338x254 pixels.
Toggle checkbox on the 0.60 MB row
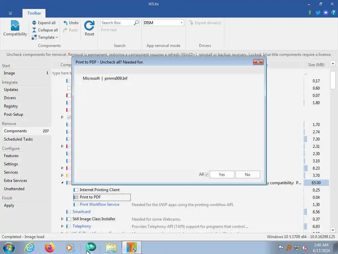click(69, 88)
